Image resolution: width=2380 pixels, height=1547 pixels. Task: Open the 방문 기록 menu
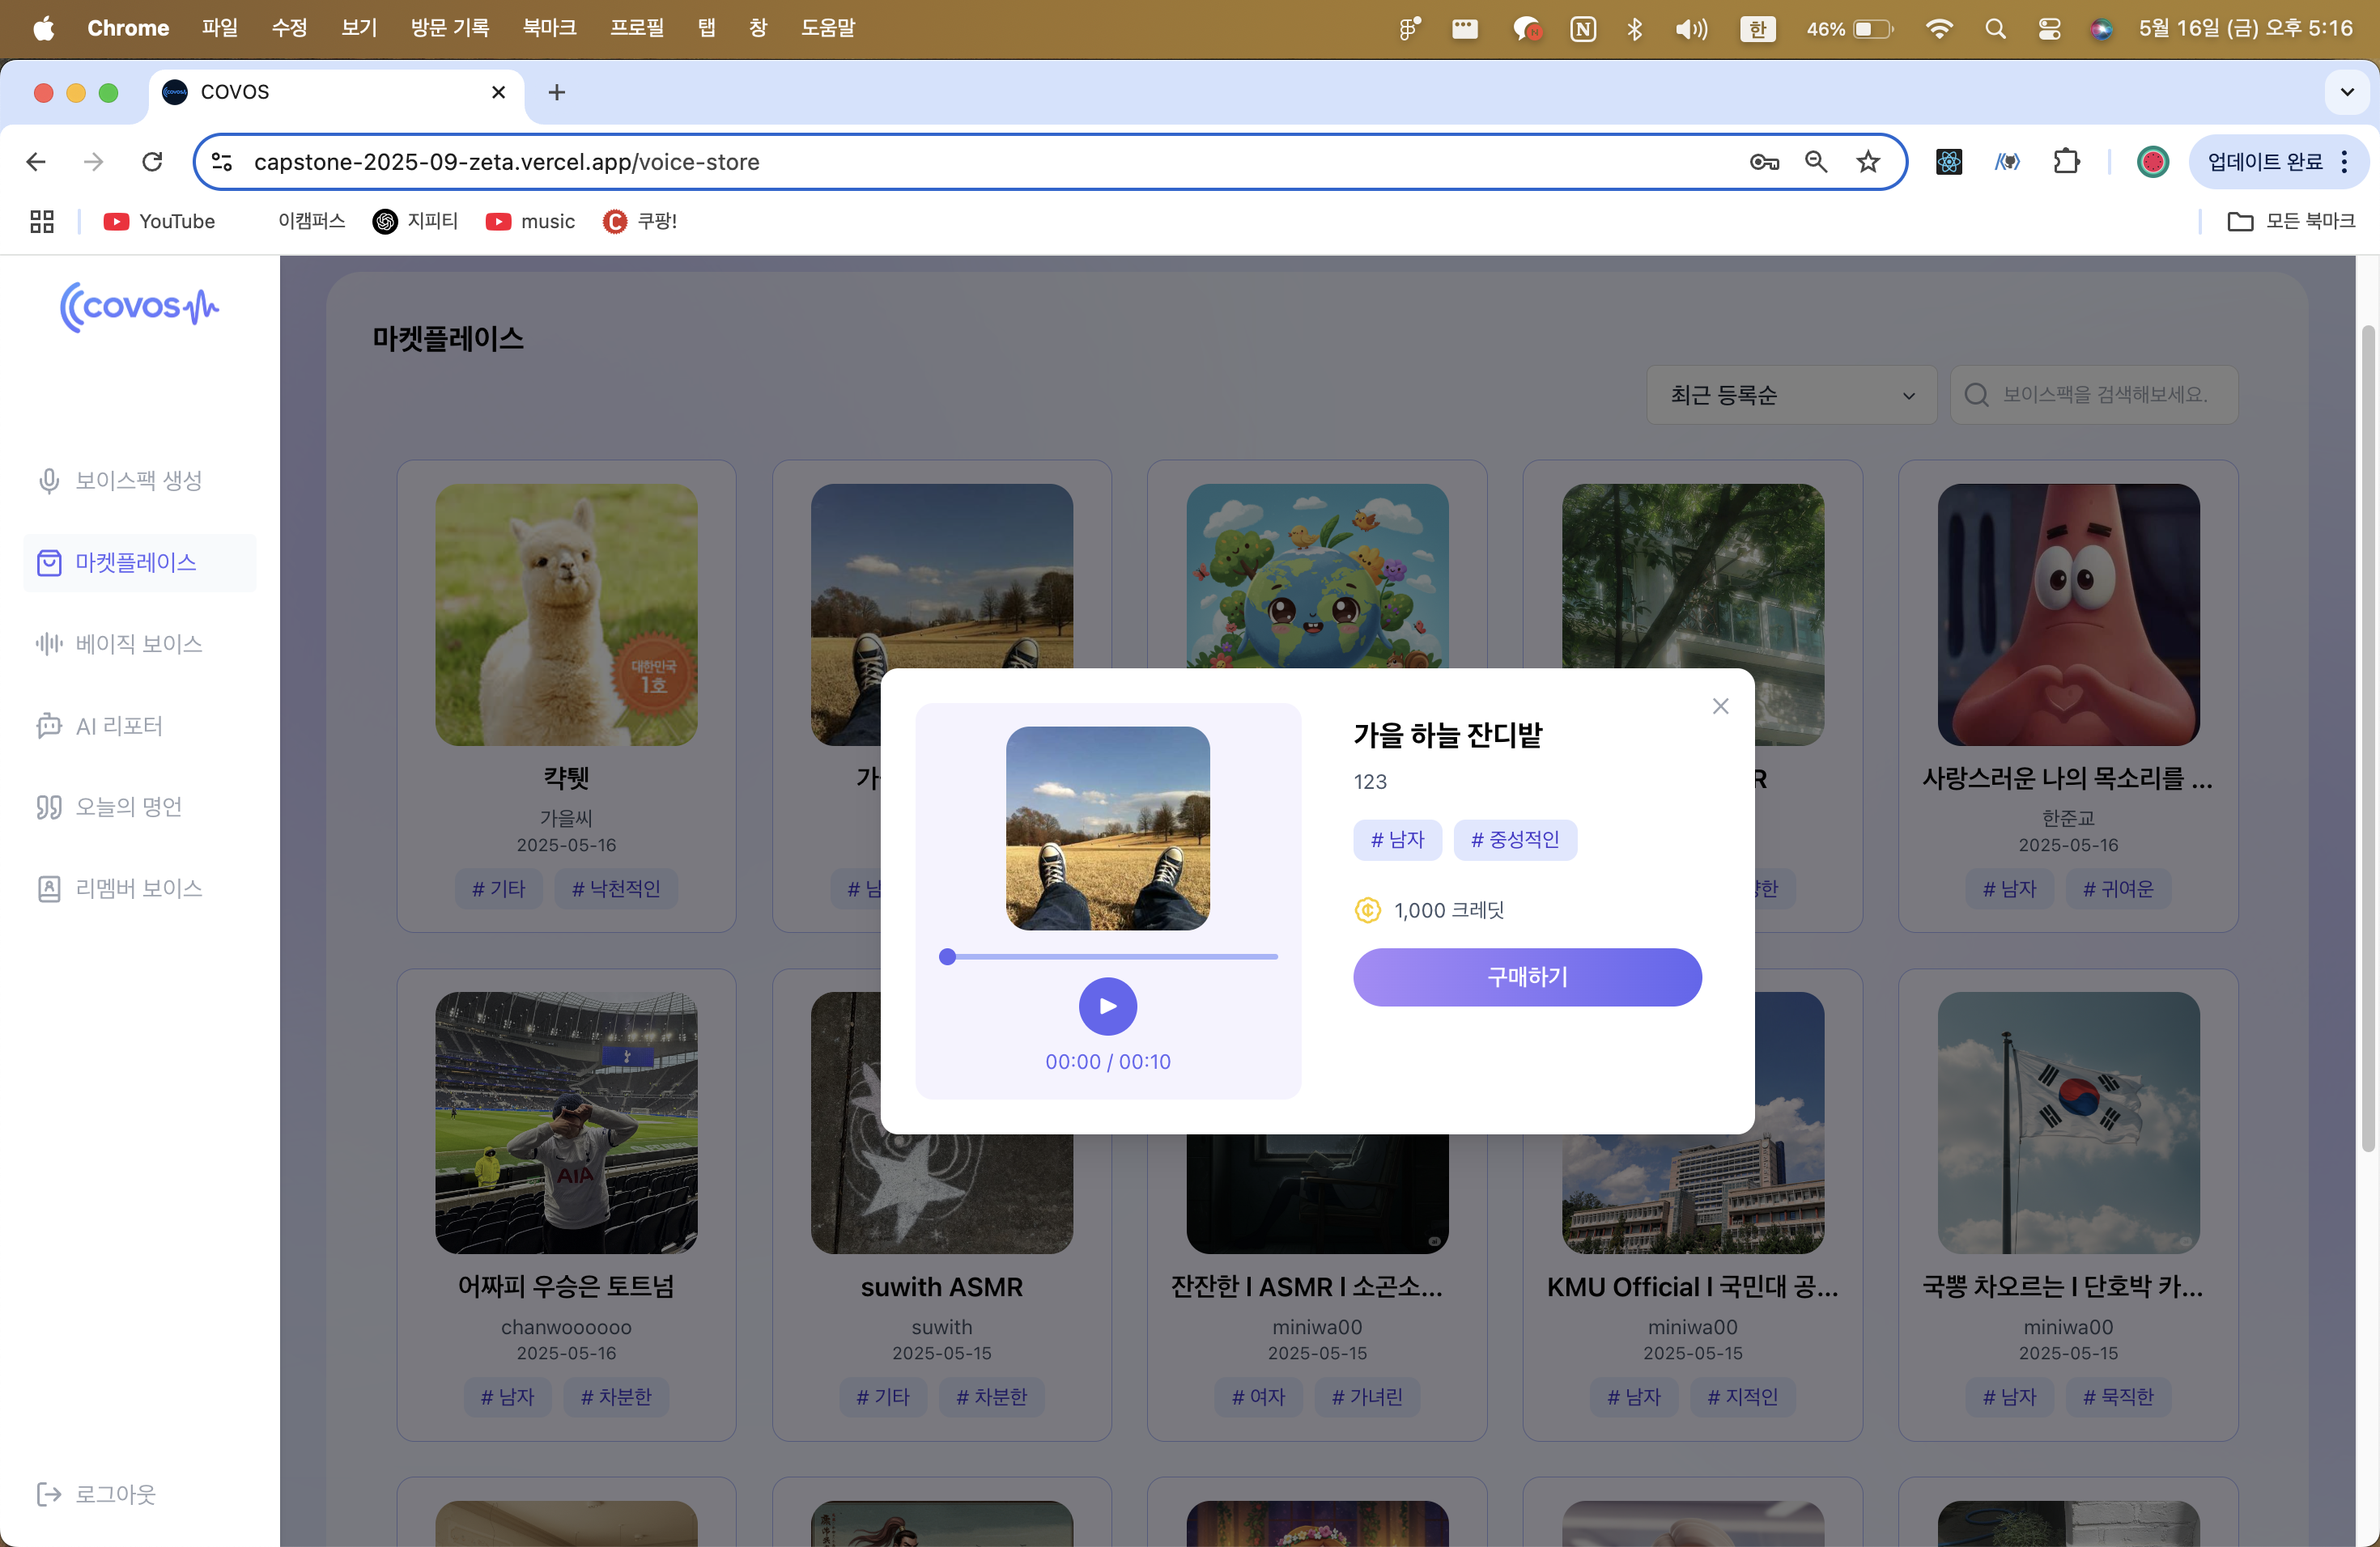click(450, 28)
